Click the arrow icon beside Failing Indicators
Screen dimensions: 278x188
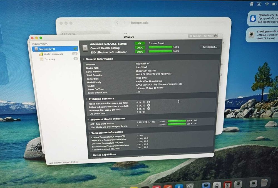tap(148, 105)
